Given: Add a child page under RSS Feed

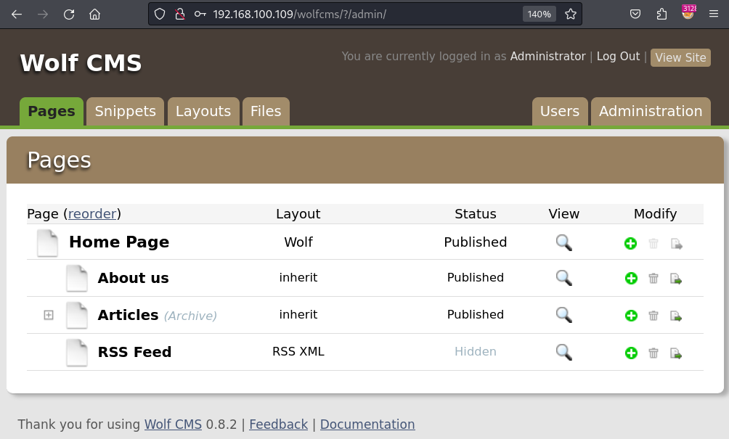Looking at the screenshot, I should click(631, 353).
